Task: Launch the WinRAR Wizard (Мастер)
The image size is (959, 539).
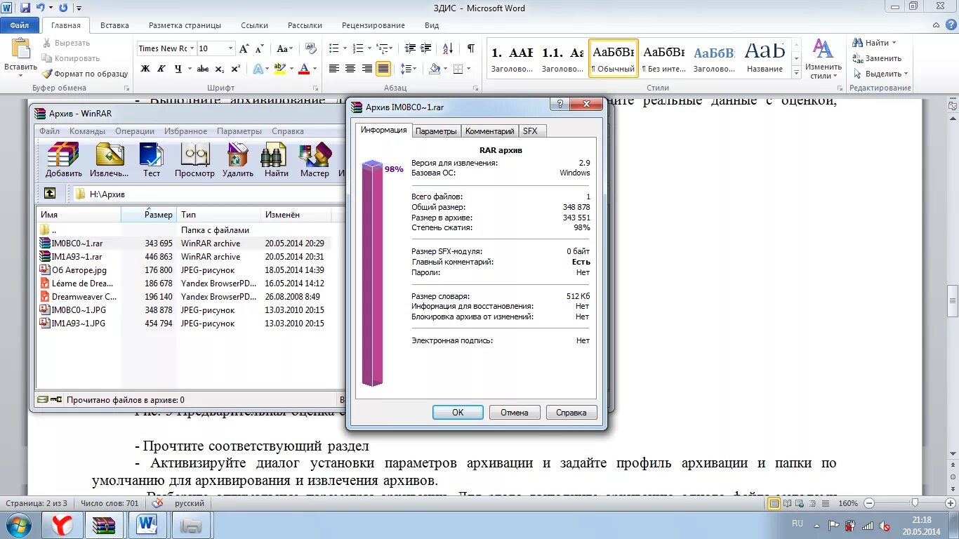Action: tap(315, 159)
